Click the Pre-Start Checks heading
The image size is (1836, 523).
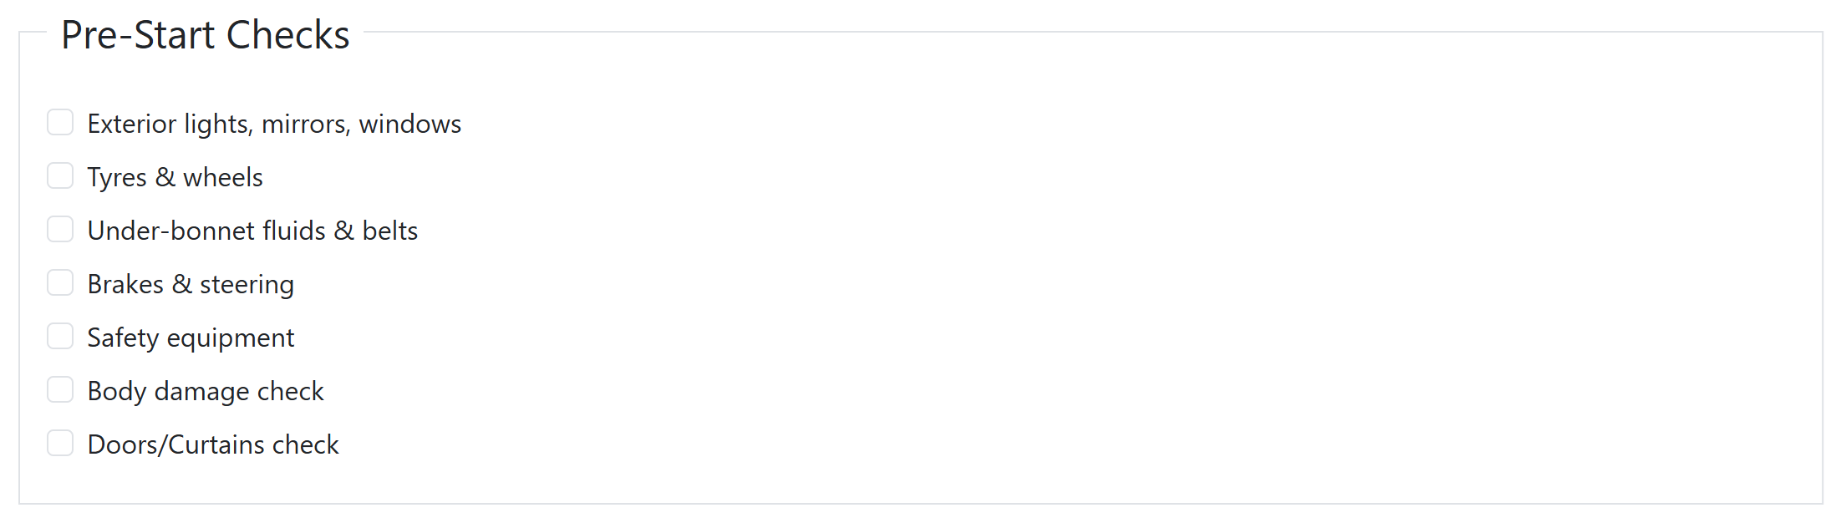tap(206, 35)
